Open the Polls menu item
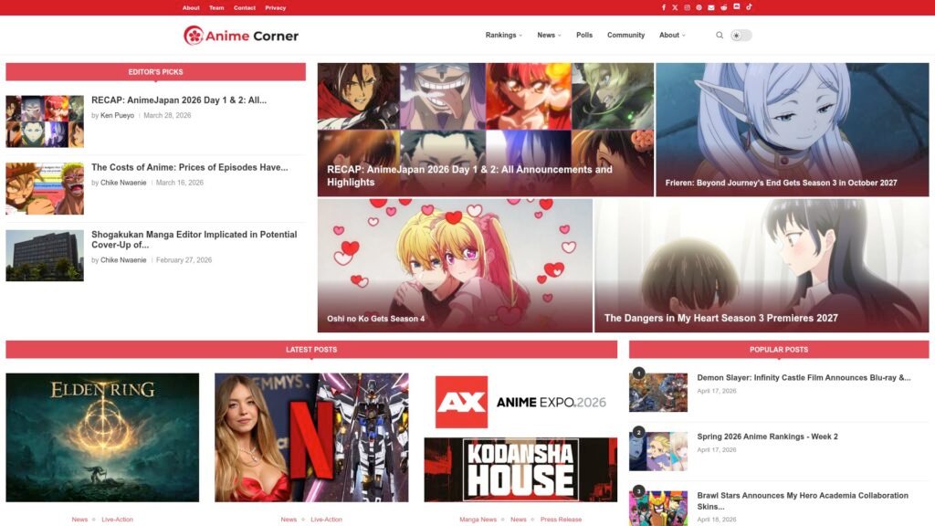The height and width of the screenshot is (526, 935). (584, 36)
